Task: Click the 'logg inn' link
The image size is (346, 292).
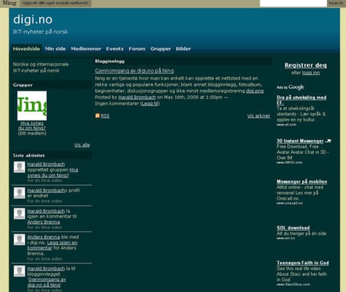Action: pyautogui.click(x=311, y=73)
